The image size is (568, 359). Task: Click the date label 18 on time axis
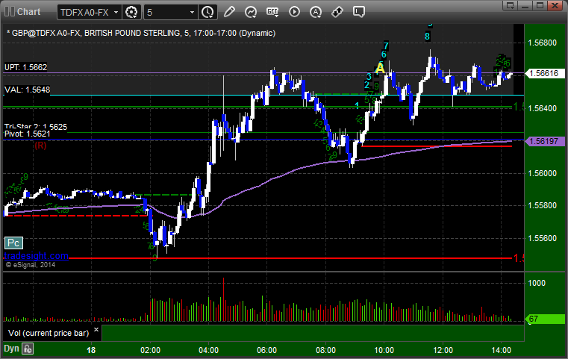click(91, 350)
